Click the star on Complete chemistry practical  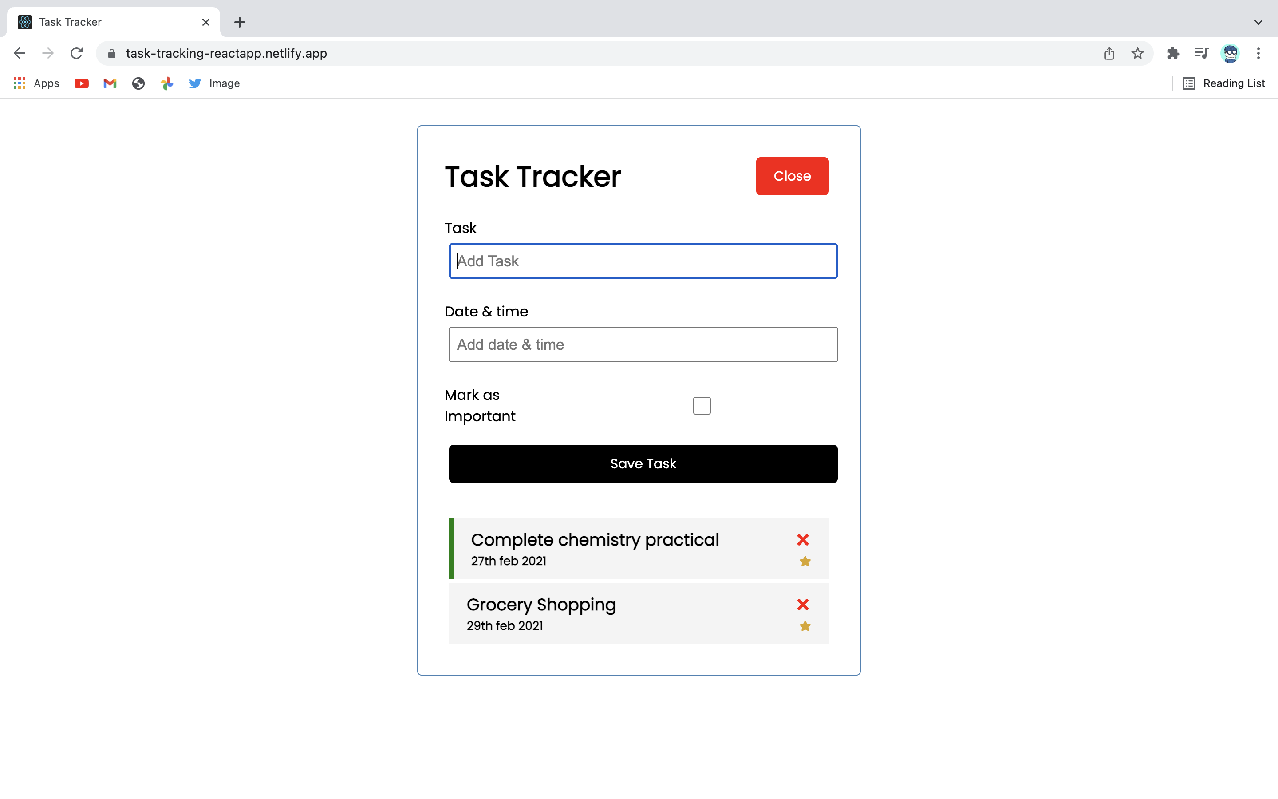(805, 561)
